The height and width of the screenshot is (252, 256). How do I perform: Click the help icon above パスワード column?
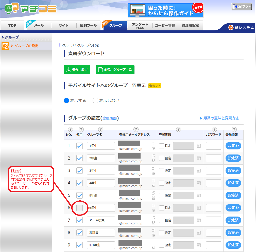tap(214, 129)
